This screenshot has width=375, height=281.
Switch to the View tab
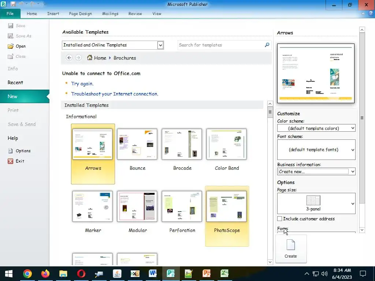click(157, 14)
